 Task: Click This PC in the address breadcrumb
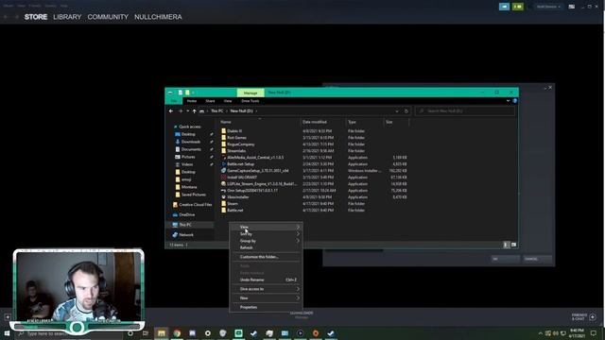click(216, 111)
